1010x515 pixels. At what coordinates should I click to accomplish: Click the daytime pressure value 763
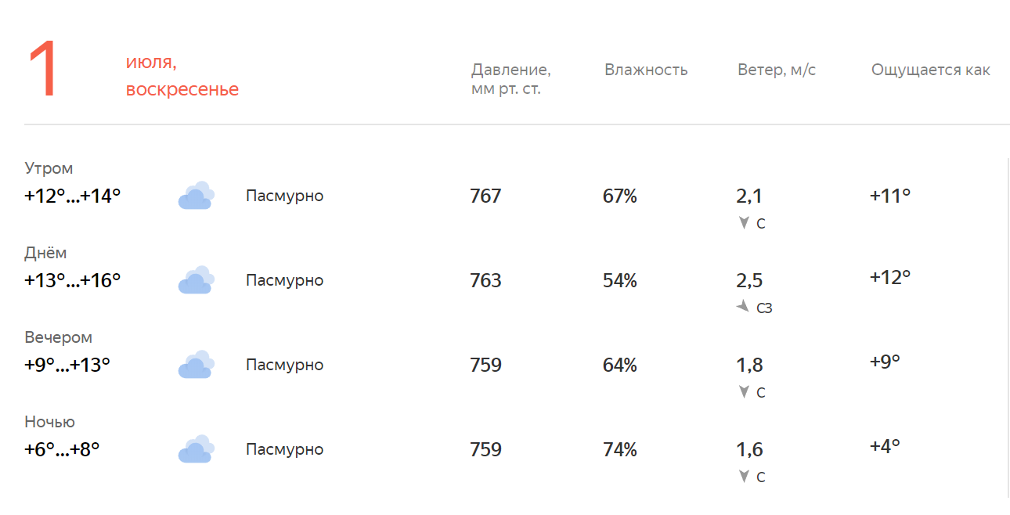485,280
